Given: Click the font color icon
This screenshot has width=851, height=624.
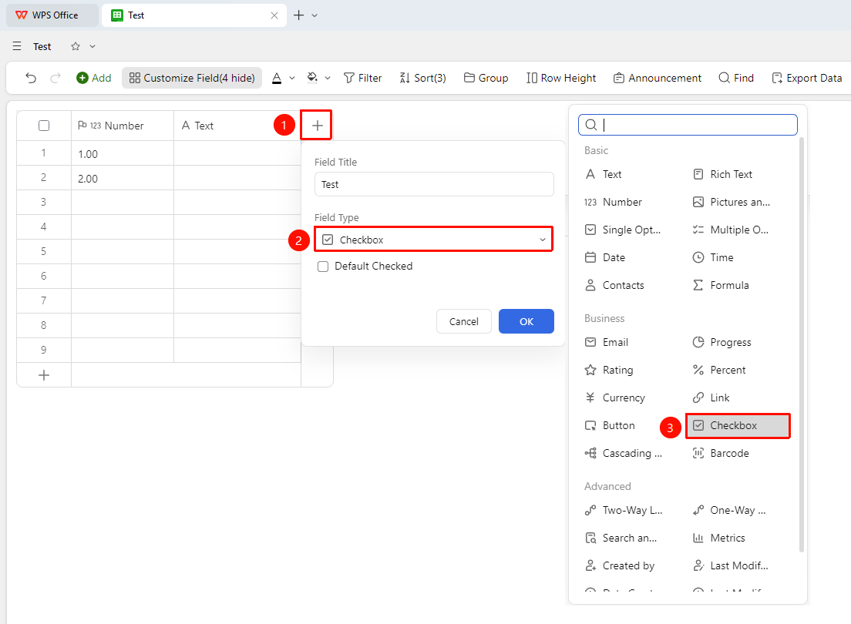Looking at the screenshot, I should (277, 78).
